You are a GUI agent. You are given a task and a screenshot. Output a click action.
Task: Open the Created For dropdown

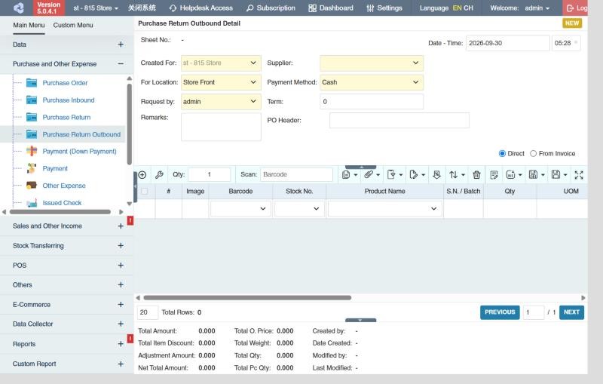coord(221,63)
